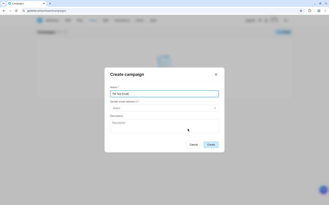The width and height of the screenshot is (329, 205).
Task: Click the sender email help icon
Action: [x=136, y=102]
